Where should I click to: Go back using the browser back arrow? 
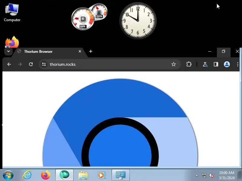9,64
